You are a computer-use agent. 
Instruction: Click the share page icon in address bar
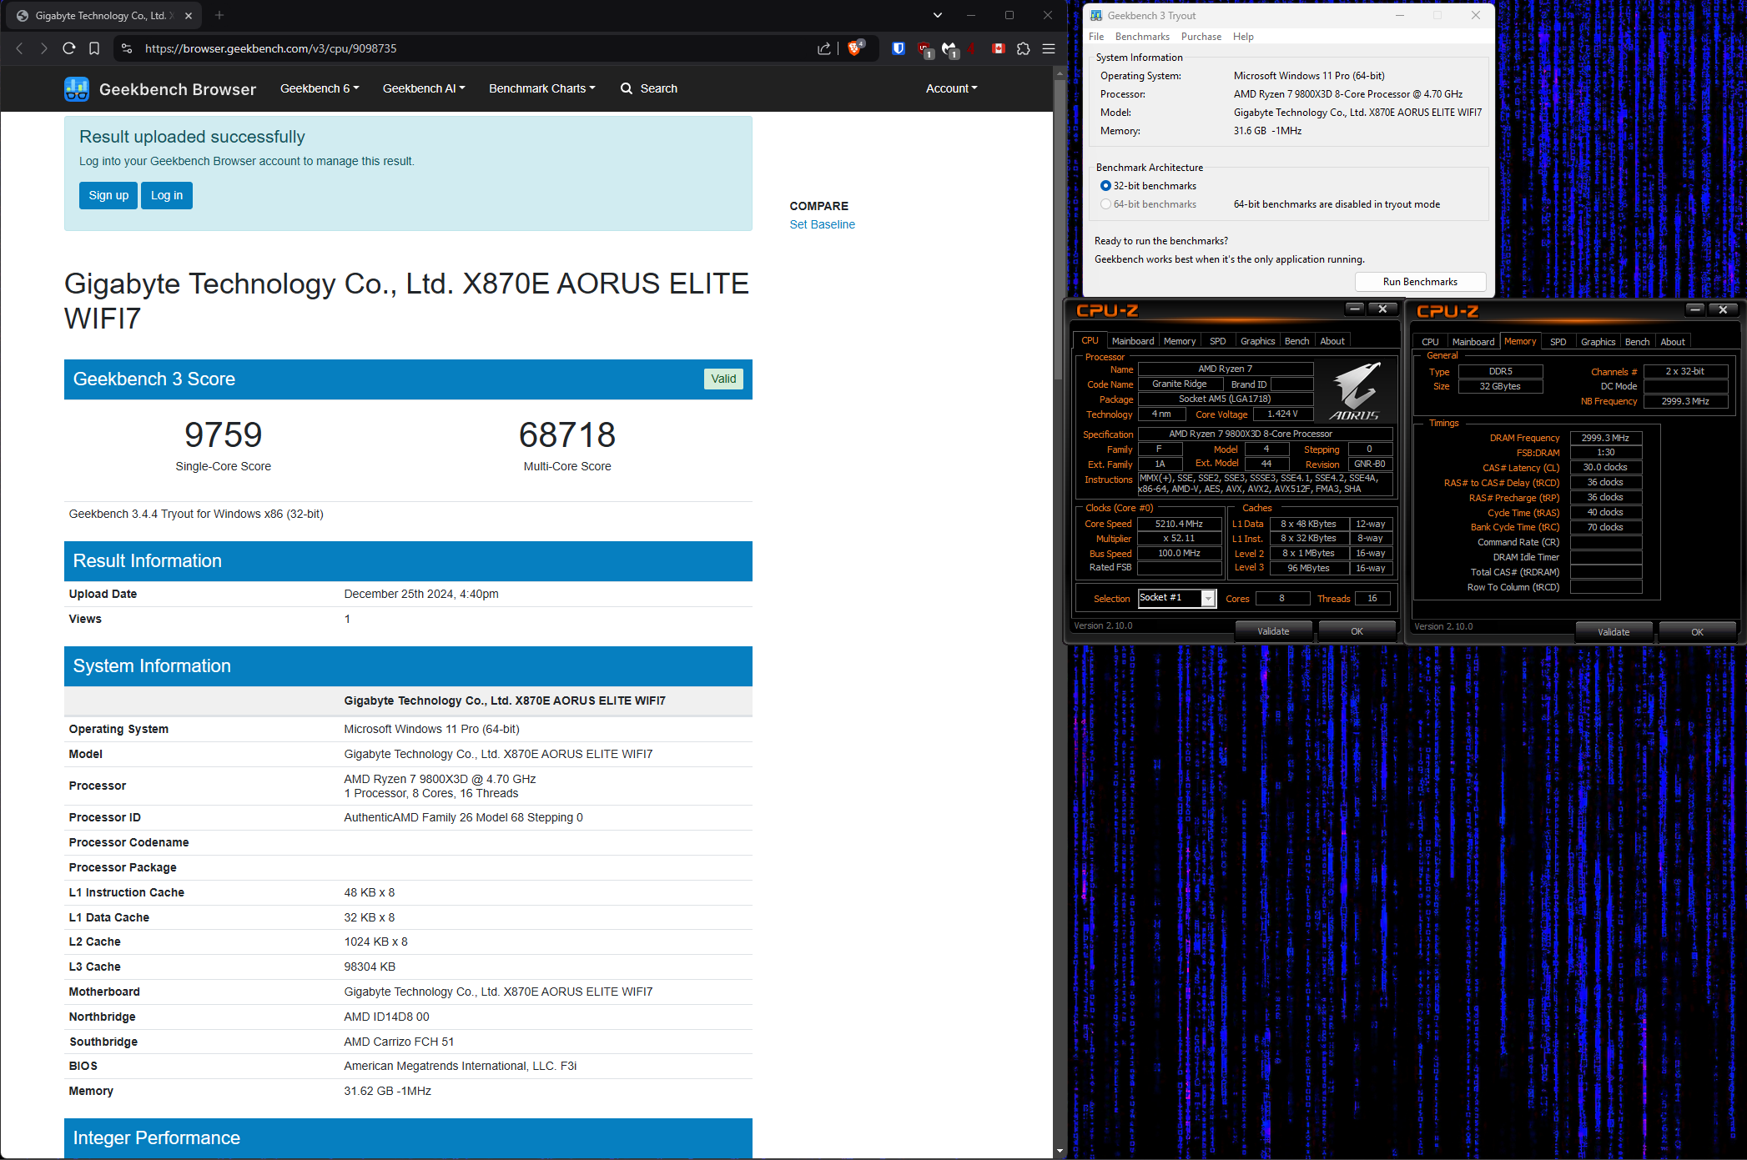tap(824, 48)
